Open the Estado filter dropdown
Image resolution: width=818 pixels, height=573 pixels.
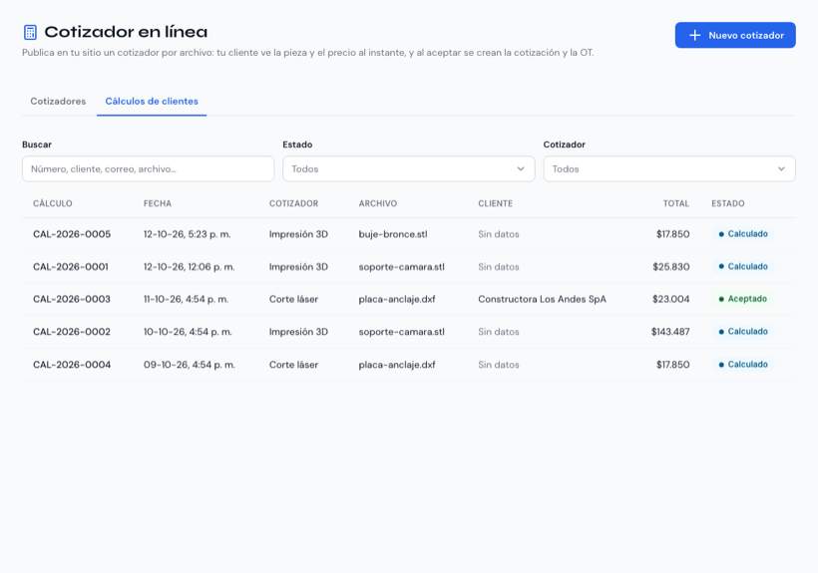(x=408, y=168)
